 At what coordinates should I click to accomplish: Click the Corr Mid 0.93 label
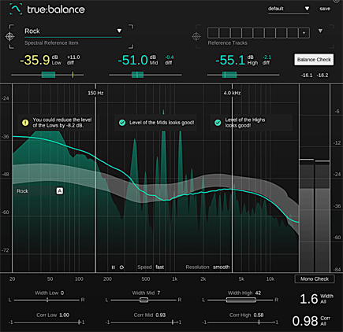[150, 315]
